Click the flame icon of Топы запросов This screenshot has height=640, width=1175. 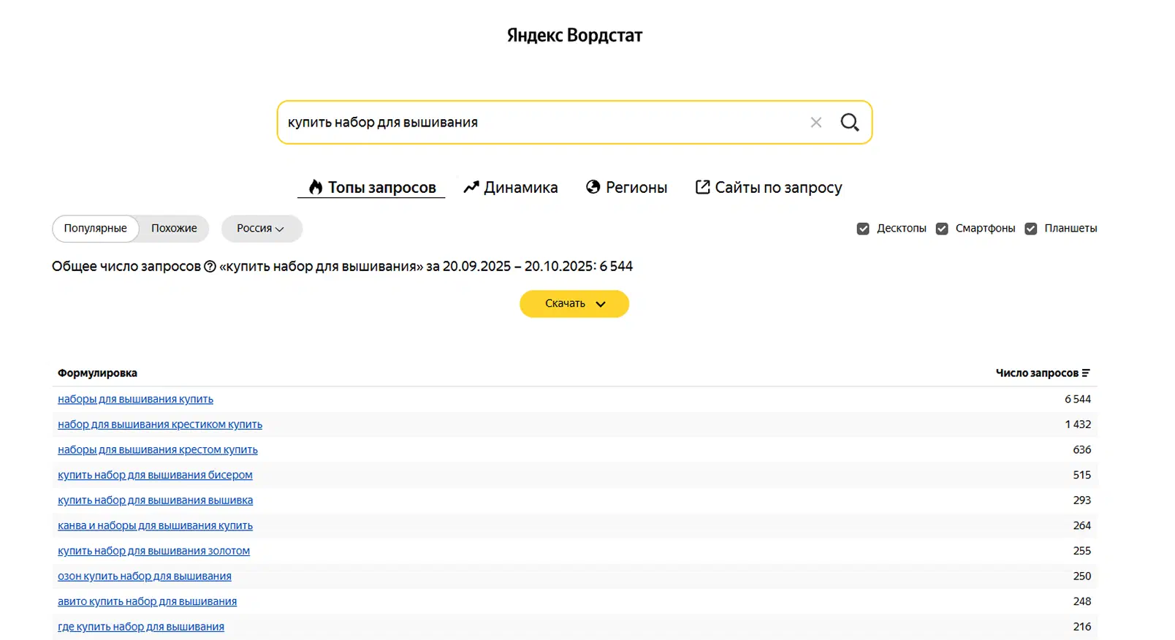316,187
